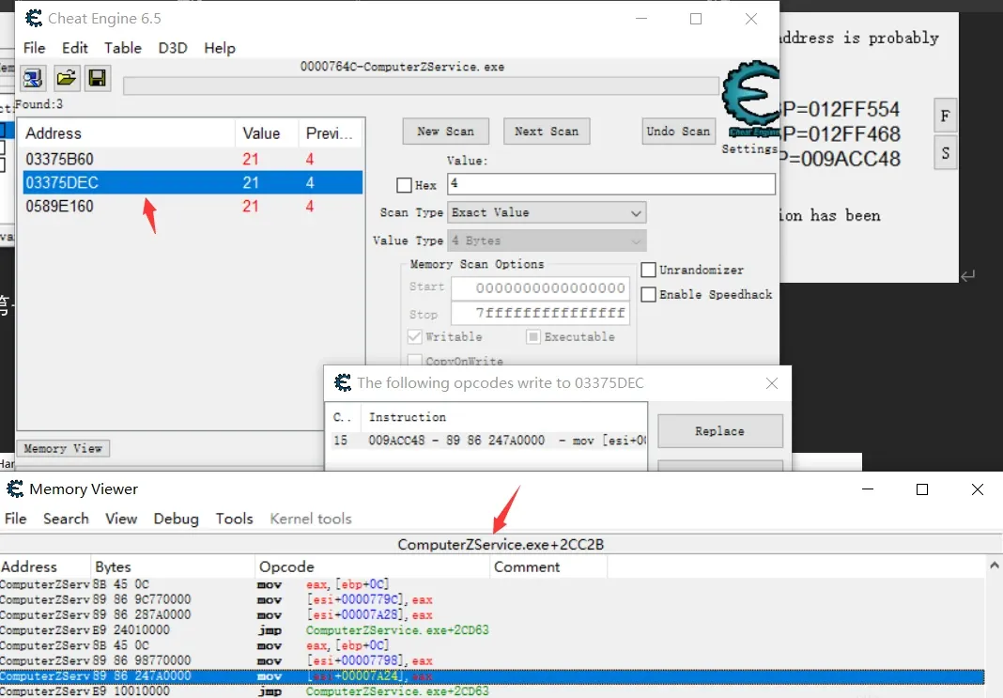
Task: Select the highlighted mov [esi+00007A24] disassembly row
Action: pyautogui.click(x=492, y=676)
